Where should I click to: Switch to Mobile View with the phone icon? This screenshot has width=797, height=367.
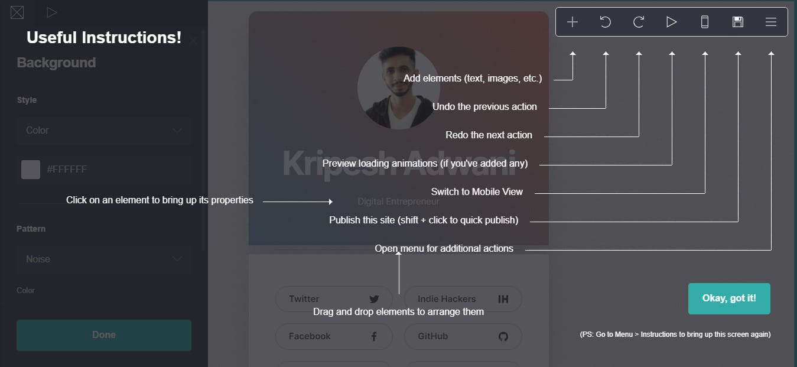[x=704, y=22]
